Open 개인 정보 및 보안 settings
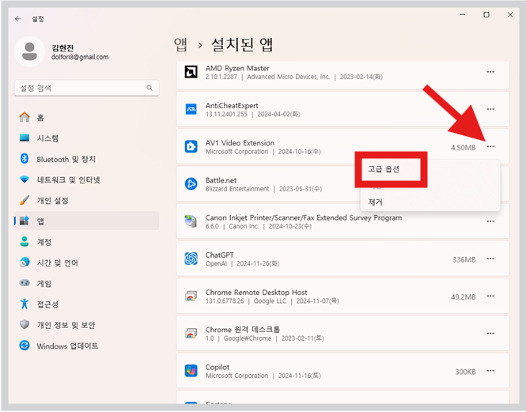The height and width of the screenshot is (412, 526). (86, 325)
